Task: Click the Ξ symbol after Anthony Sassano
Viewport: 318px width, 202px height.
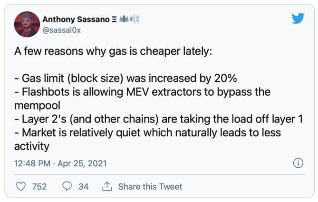Action: (x=115, y=20)
